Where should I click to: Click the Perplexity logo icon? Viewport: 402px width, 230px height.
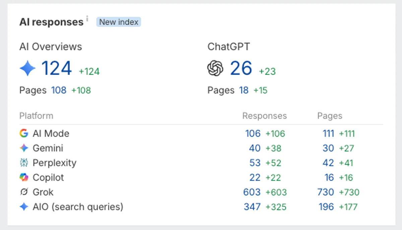point(24,163)
